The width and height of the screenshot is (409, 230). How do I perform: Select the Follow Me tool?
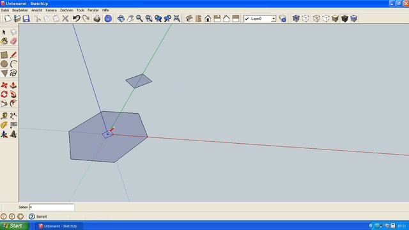[13, 95]
